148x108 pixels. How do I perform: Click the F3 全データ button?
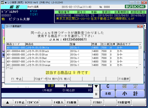pyautogui.click(x=41, y=79)
